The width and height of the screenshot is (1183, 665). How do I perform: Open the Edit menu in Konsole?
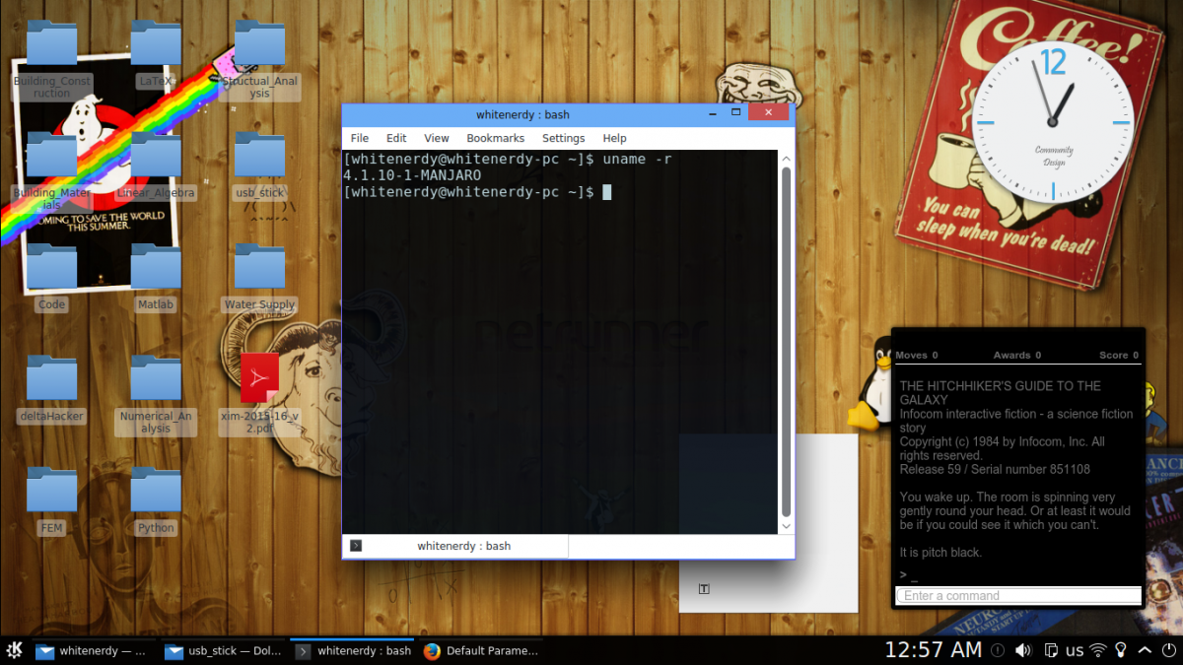396,138
